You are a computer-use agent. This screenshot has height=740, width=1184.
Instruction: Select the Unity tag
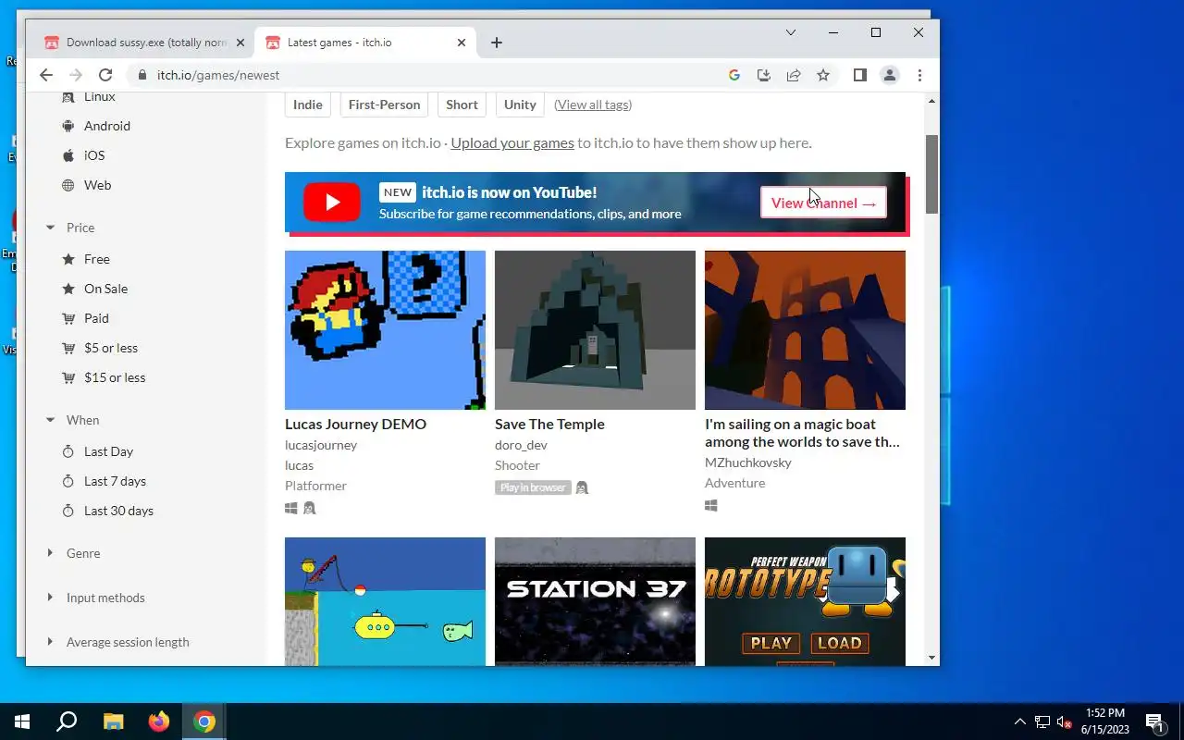520,105
